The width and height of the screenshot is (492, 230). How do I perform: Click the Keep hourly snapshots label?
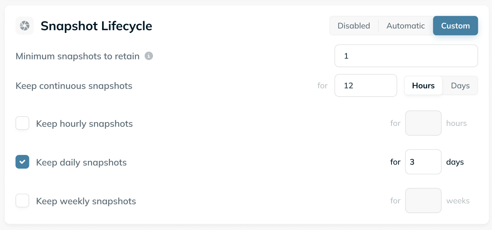tap(84, 123)
